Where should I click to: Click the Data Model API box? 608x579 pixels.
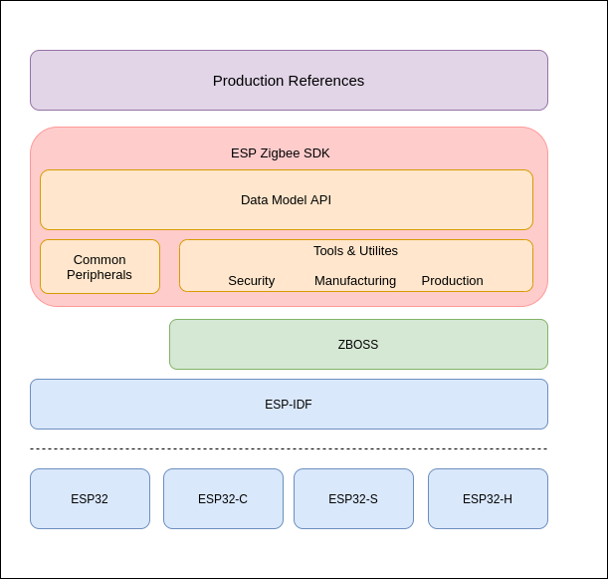pos(287,199)
